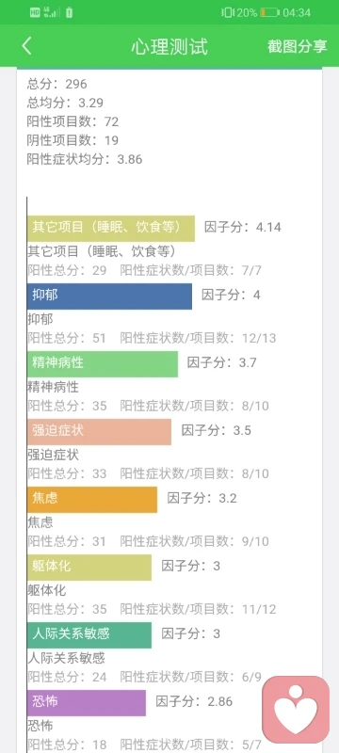
Task: Tap the 心理测试 page title
Action: (x=169, y=46)
